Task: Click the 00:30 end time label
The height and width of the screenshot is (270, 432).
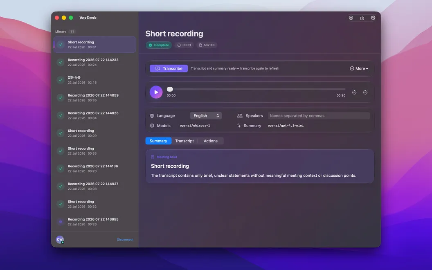Action: point(341,95)
